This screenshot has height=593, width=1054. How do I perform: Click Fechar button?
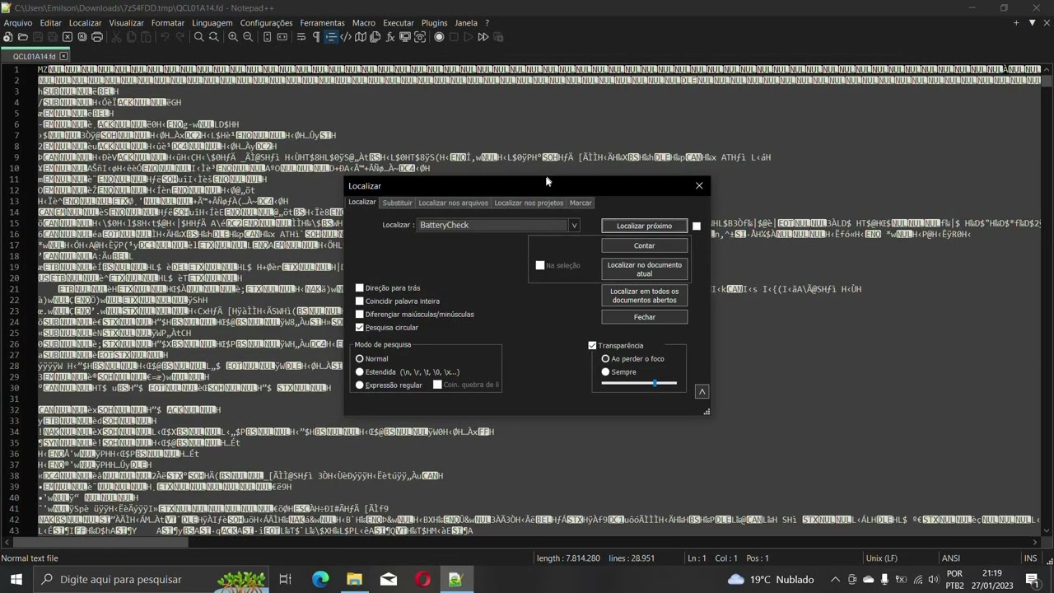pos(644,317)
